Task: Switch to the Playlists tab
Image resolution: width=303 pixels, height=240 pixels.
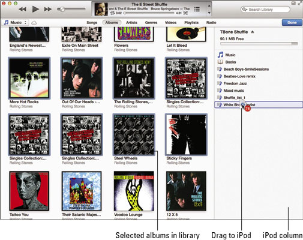Action: 191,23
